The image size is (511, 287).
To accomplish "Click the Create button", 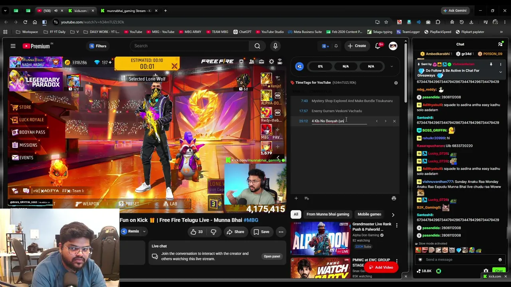I will [x=357, y=46].
